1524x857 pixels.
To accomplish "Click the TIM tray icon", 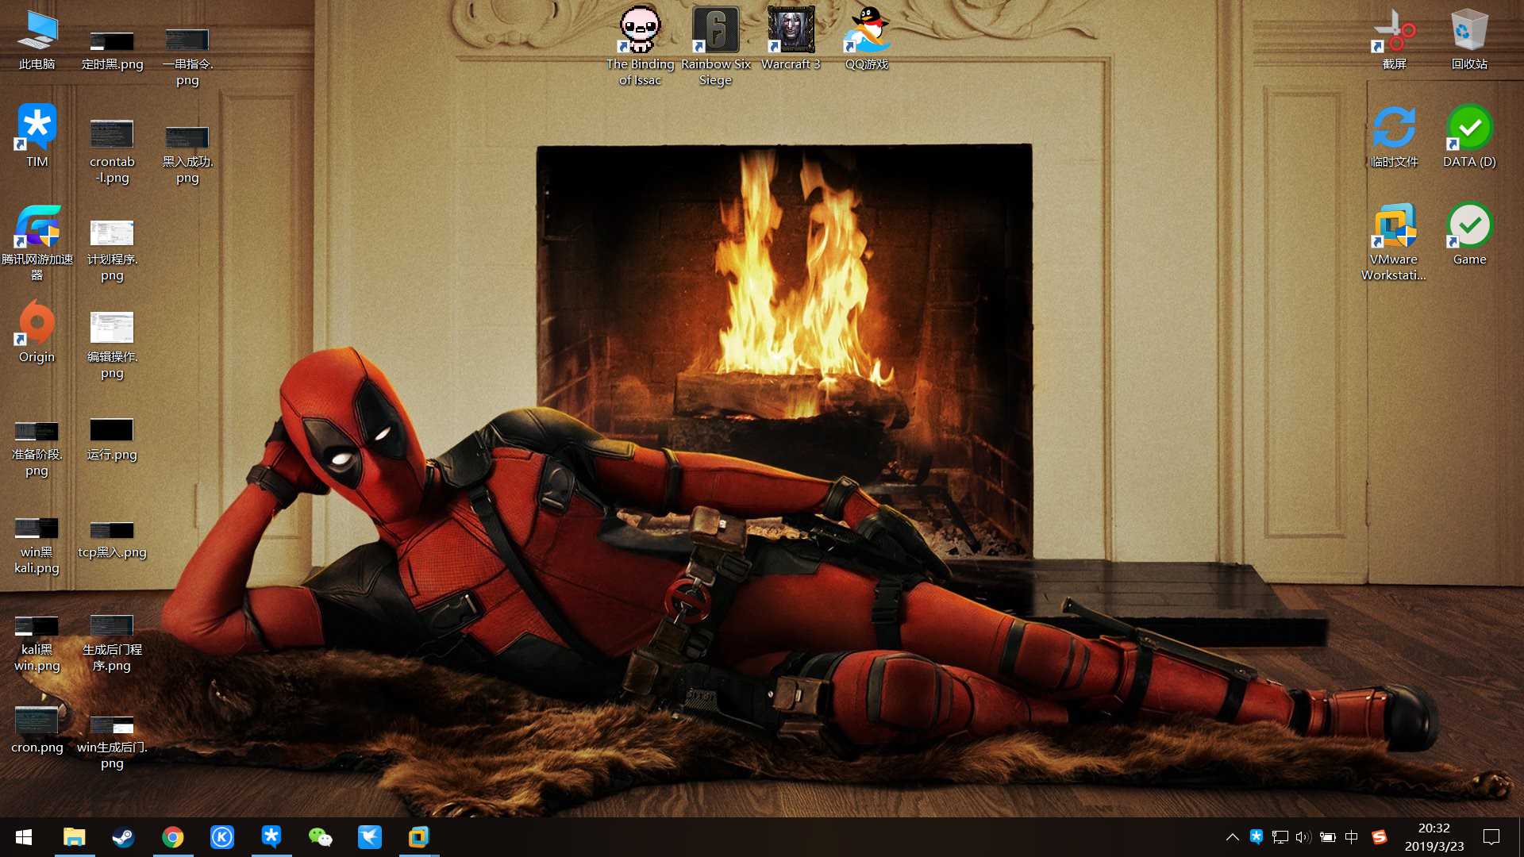I will (1257, 836).
